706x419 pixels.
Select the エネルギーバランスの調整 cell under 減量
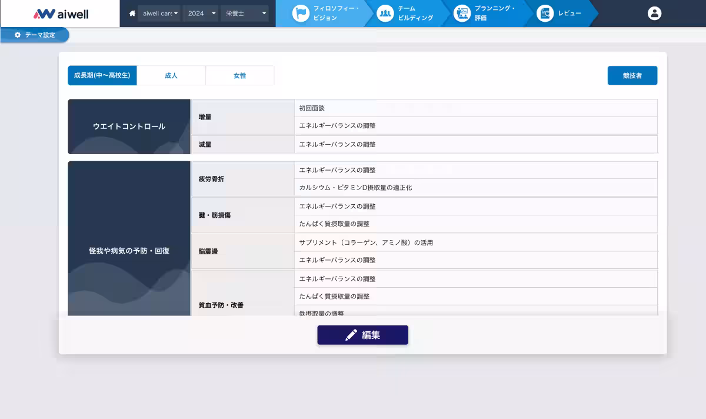pos(475,144)
